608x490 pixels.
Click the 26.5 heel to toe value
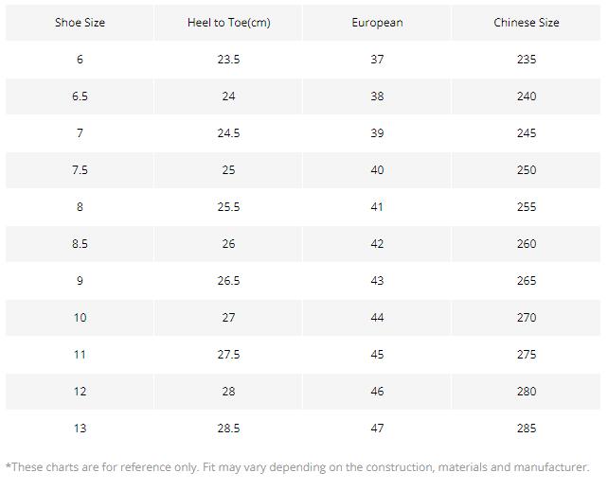click(x=228, y=280)
